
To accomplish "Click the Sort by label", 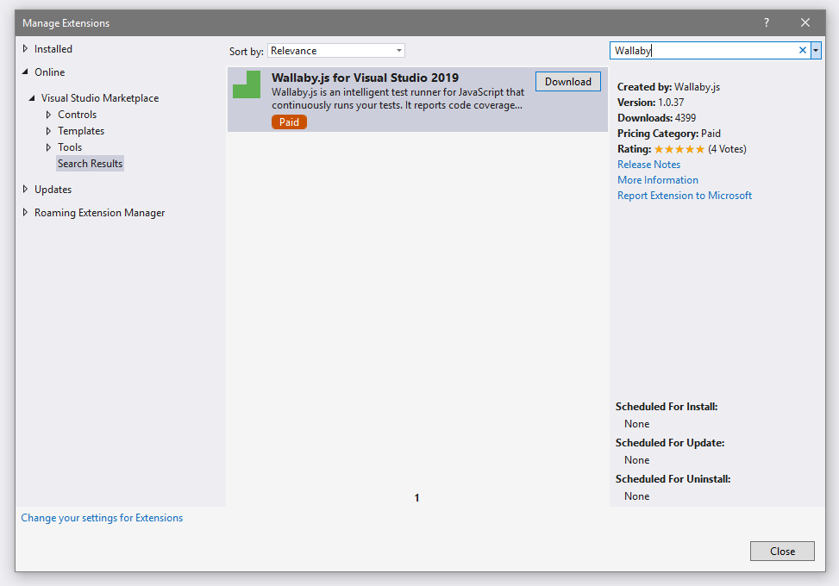I will tap(246, 52).
